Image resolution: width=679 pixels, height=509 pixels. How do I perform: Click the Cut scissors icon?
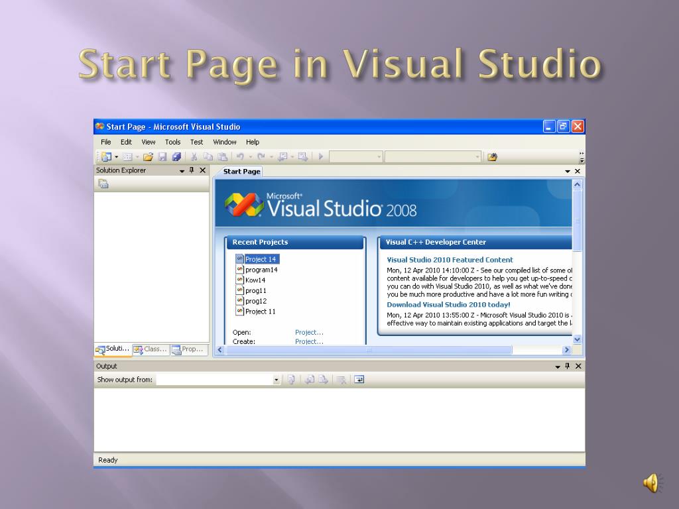pos(194,156)
